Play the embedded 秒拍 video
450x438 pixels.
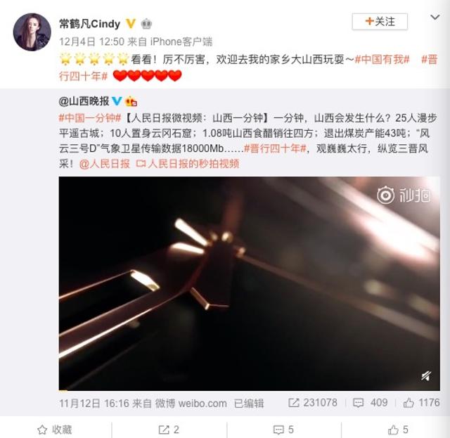point(249,283)
